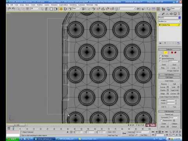Click Create Shape From Selection button

coord(169,97)
